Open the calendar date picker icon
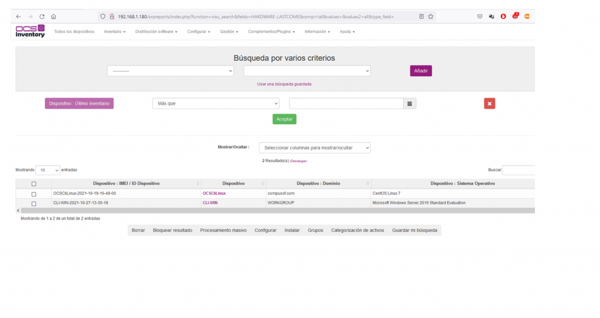The image size is (600, 318). tap(410, 103)
